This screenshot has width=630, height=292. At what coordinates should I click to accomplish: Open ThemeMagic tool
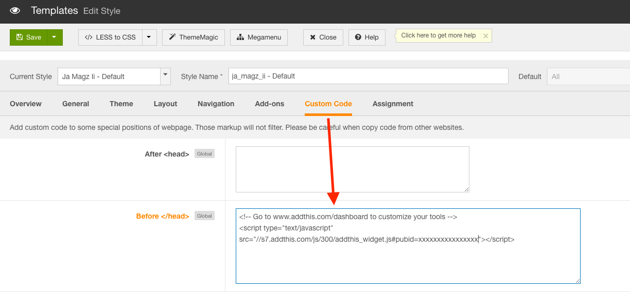[194, 37]
